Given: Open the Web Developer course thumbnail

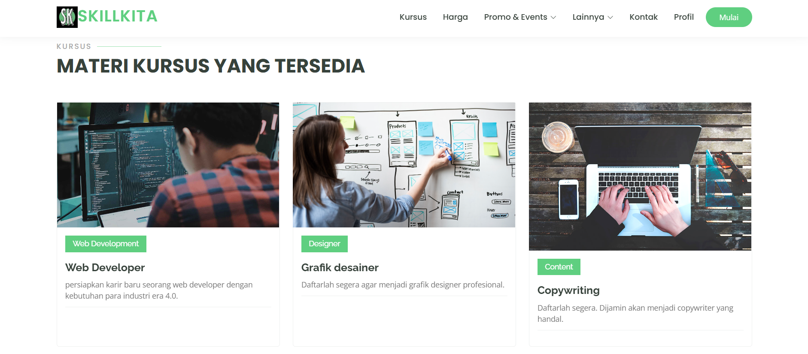Looking at the screenshot, I should tap(168, 165).
